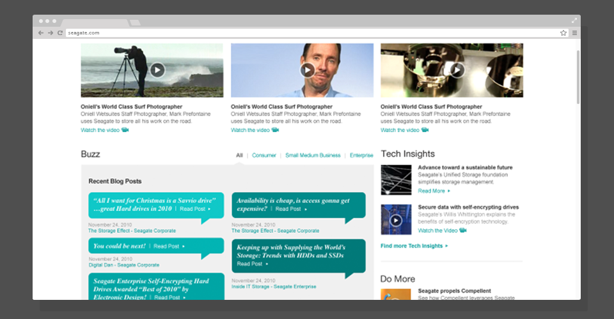Open the browser hamburger menu

pyautogui.click(x=574, y=33)
